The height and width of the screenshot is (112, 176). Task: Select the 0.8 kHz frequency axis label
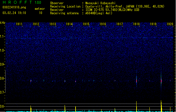tap(2, 78)
